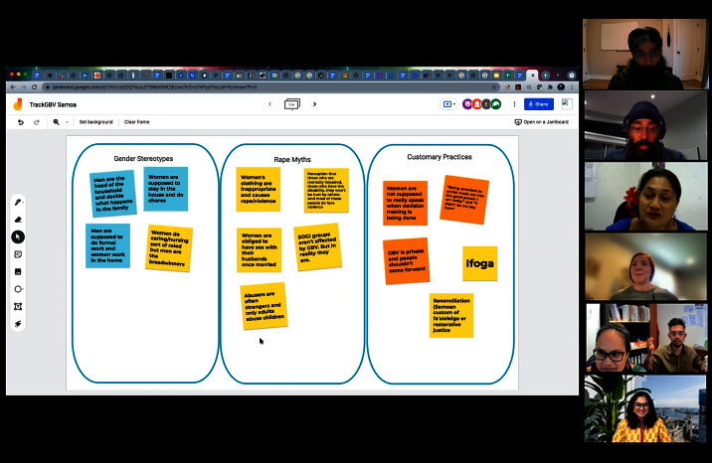Open the three-dot more options menu
Image resolution: width=712 pixels, height=463 pixels.
coord(513,104)
